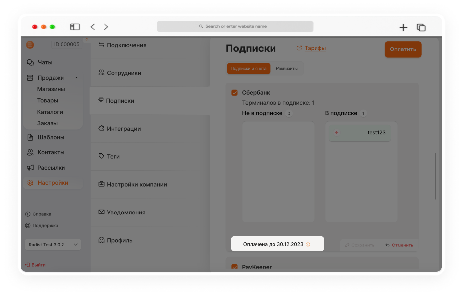Open Каталоги under Продажи
The height and width of the screenshot is (295, 463).
[50, 112]
